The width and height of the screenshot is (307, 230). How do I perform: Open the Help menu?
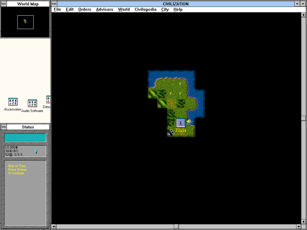point(178,9)
